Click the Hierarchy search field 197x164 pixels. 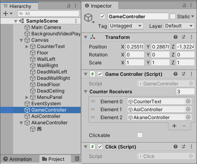[48, 14]
